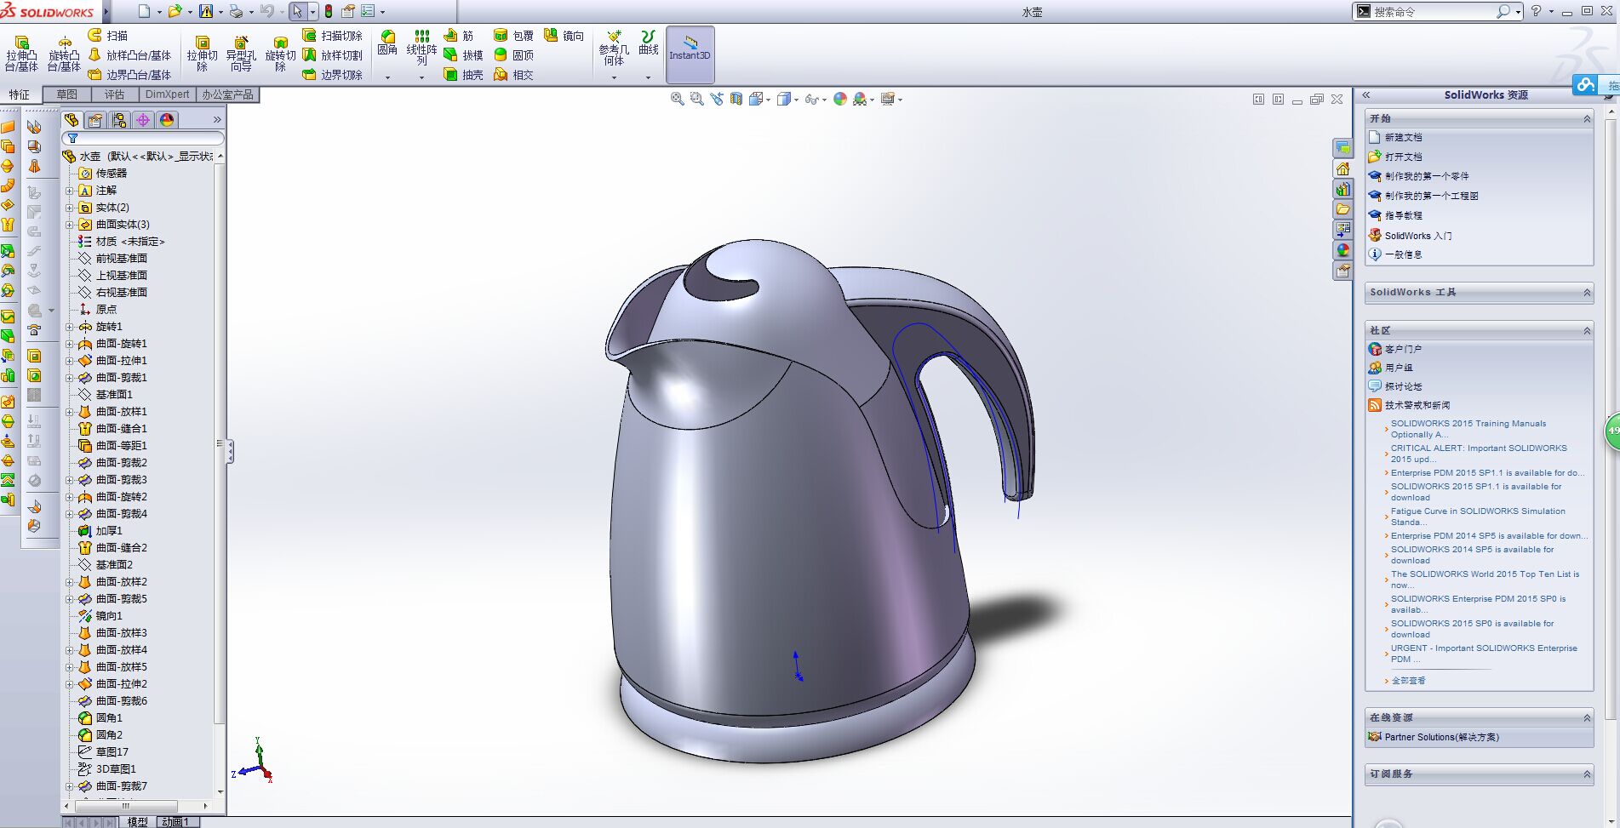
Task: Collapse the 在线资源 section
Action: tap(1587, 718)
